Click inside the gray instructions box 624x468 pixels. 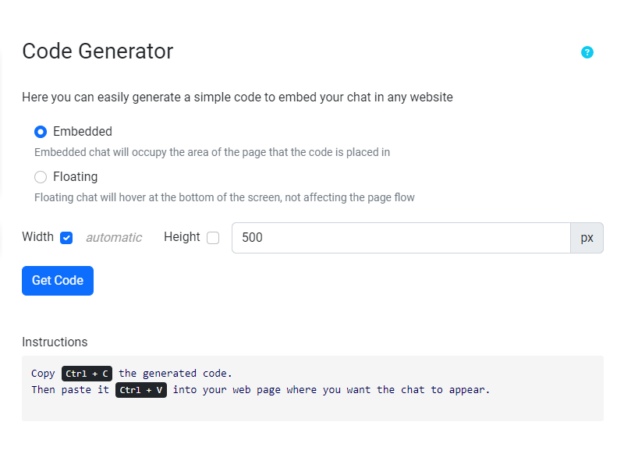pyautogui.click(x=312, y=408)
